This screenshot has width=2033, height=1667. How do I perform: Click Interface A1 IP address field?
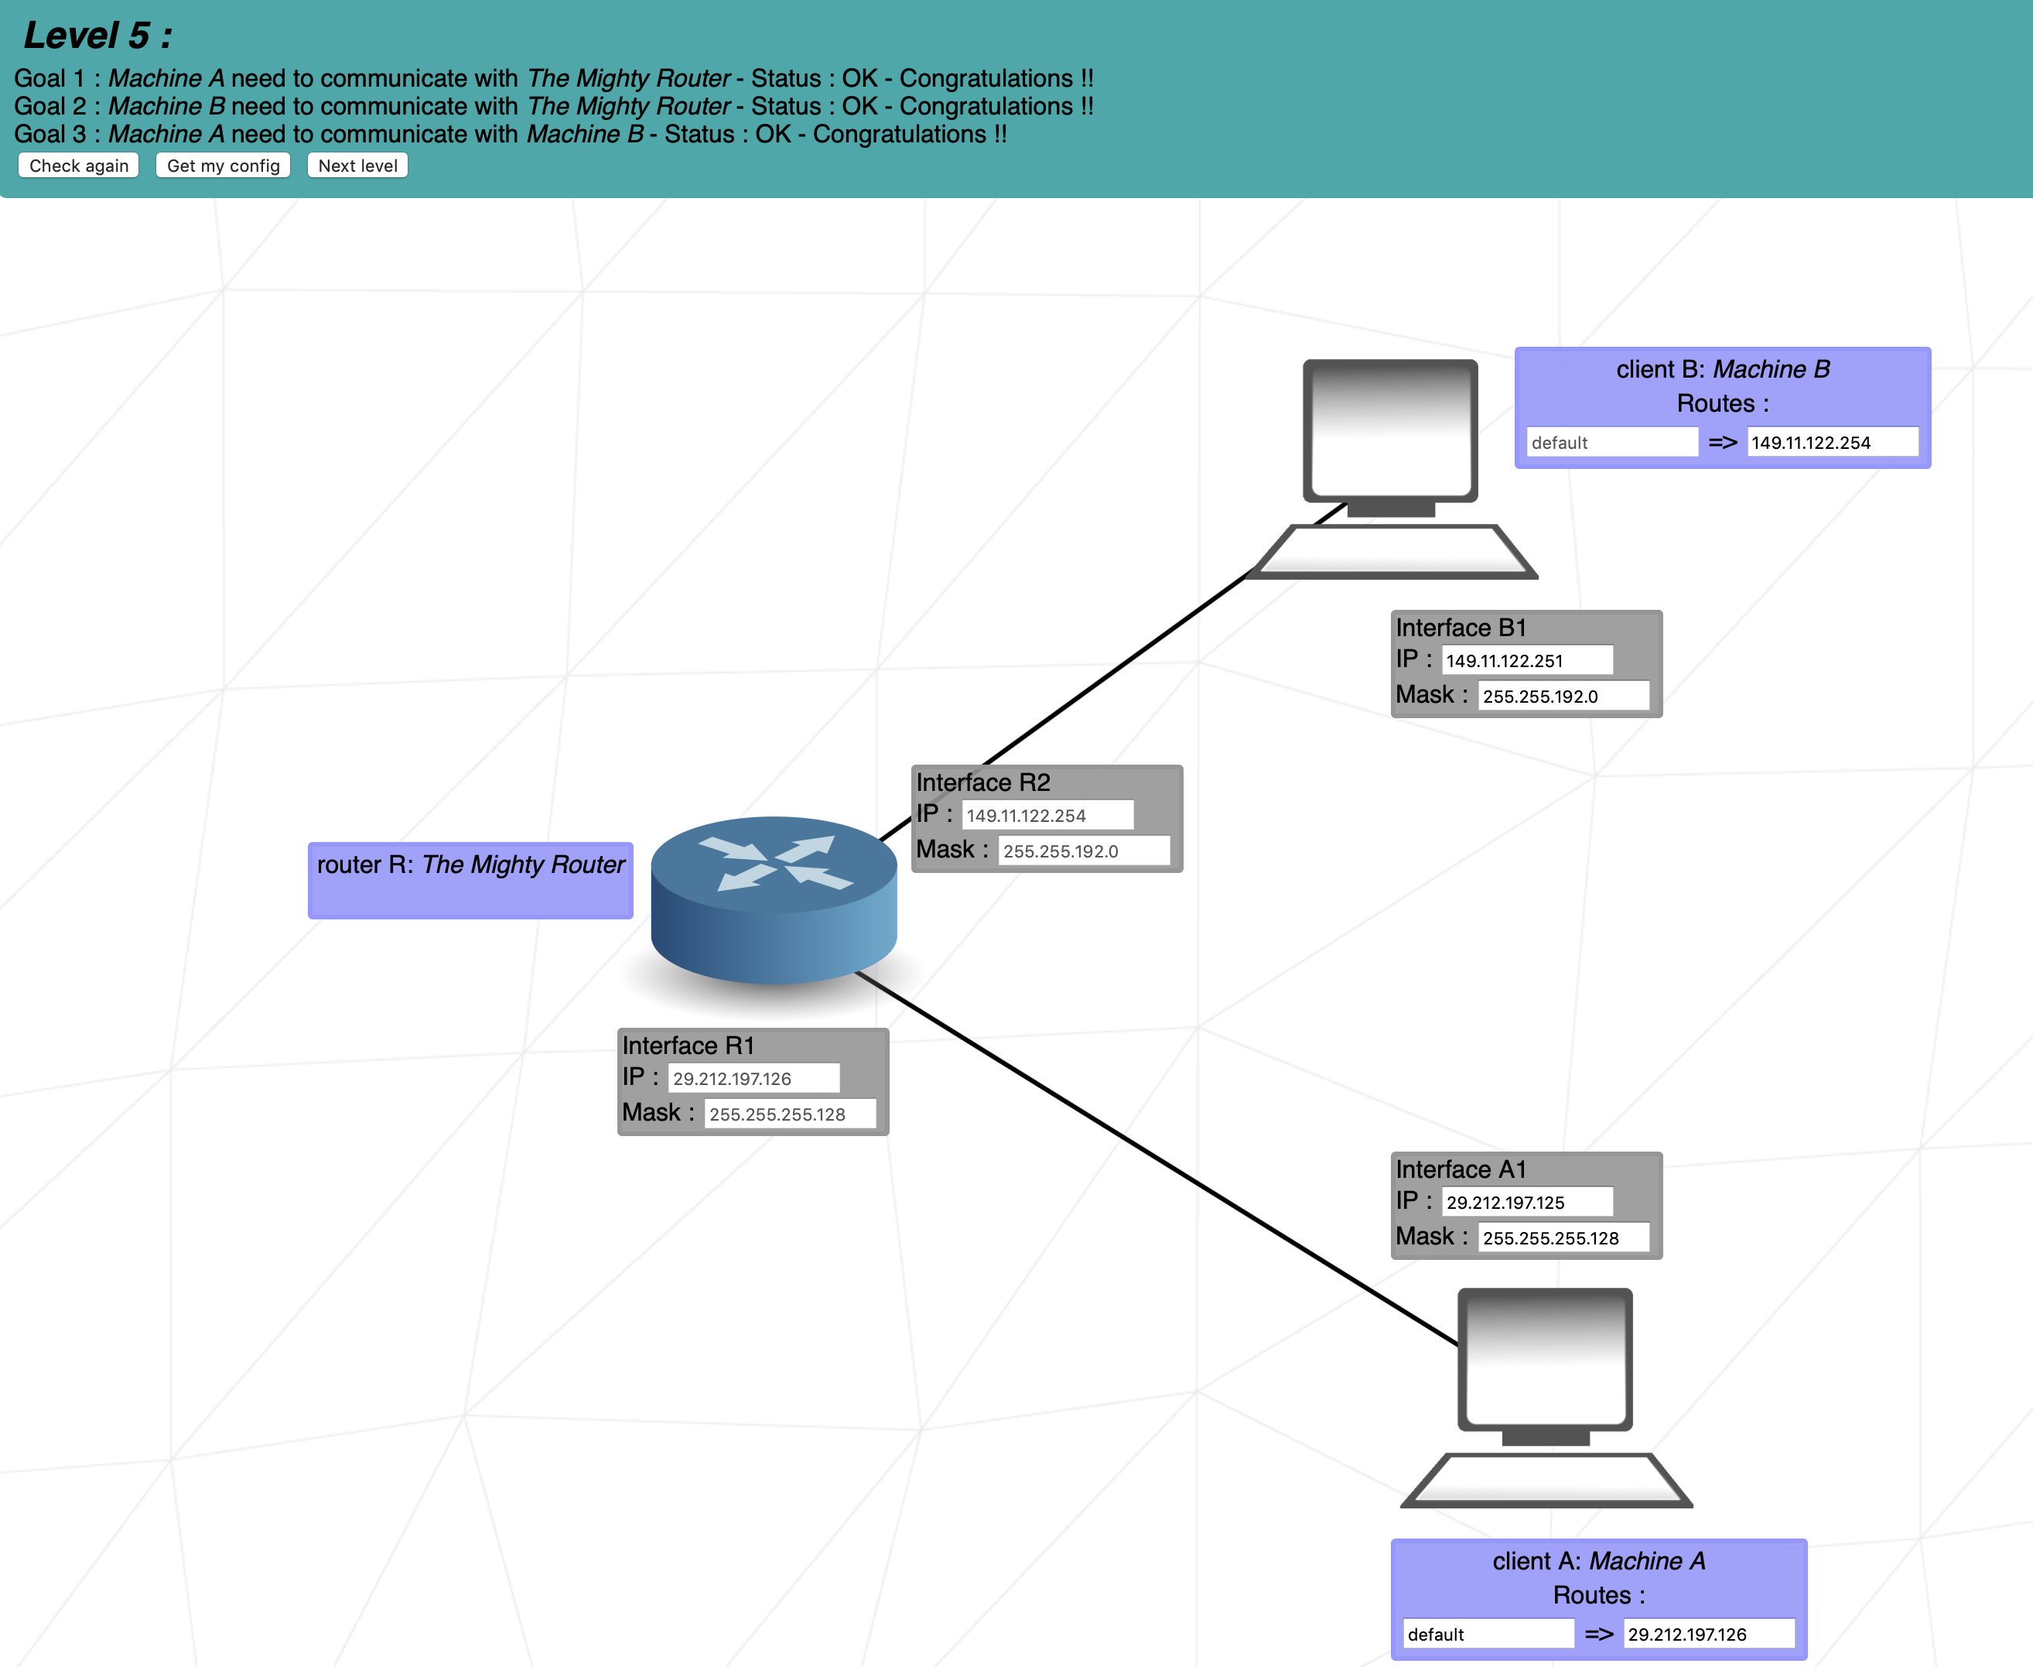(x=1526, y=1202)
